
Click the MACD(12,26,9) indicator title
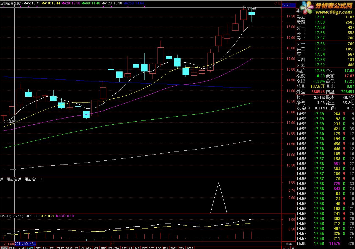pyautogui.click(x=12, y=216)
